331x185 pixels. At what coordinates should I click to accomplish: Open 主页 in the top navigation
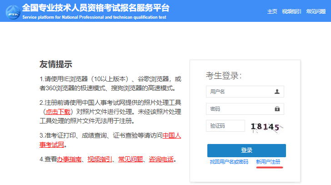point(272,11)
